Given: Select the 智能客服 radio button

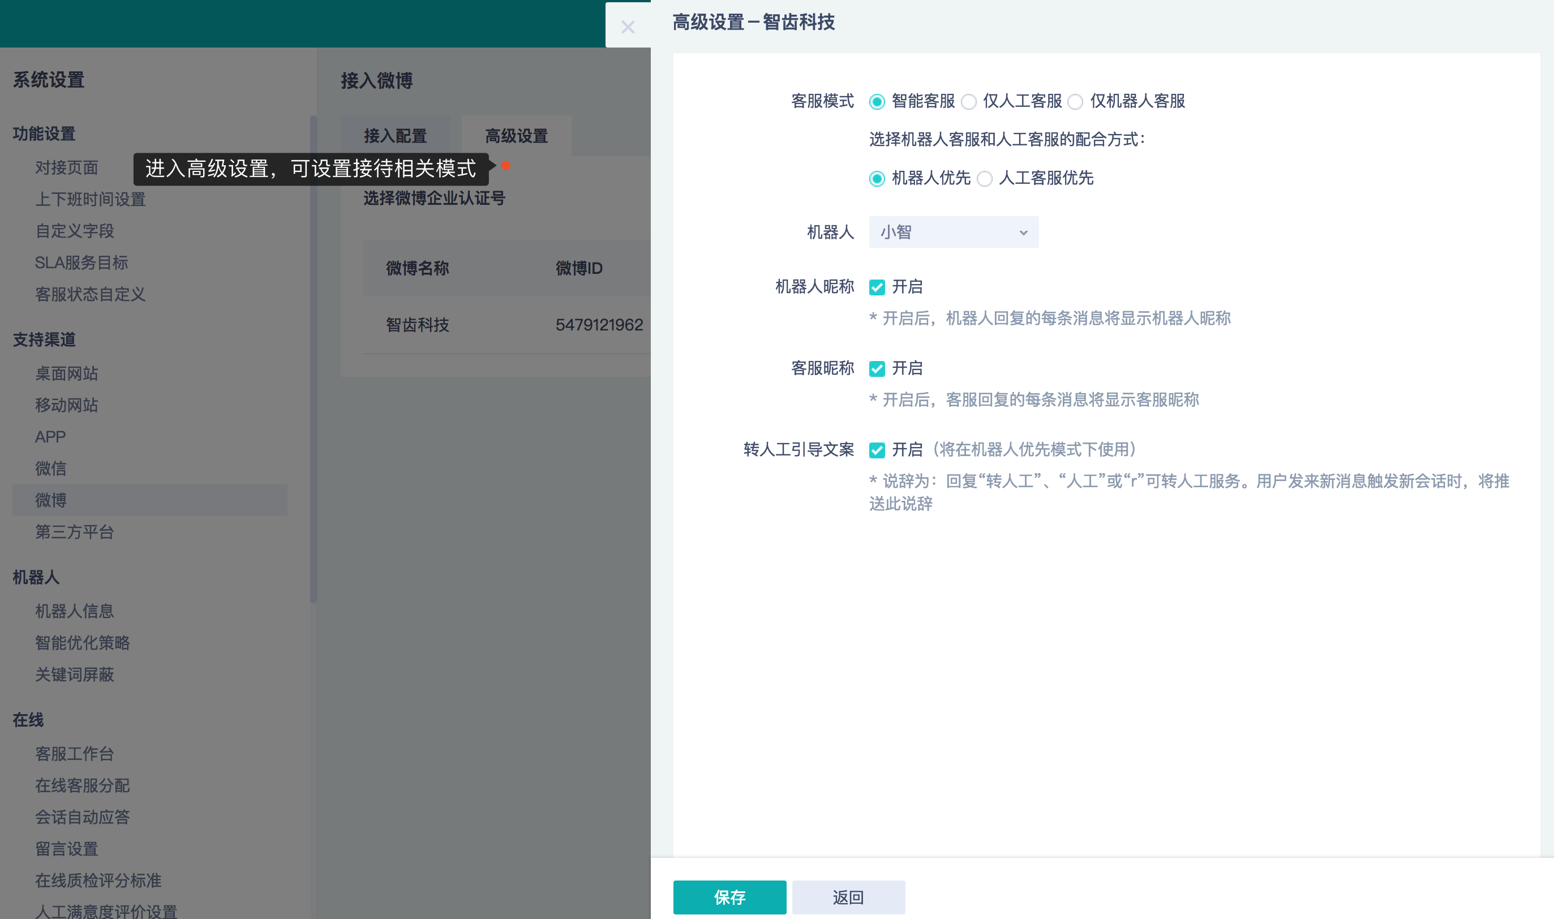Looking at the screenshot, I should point(877,101).
